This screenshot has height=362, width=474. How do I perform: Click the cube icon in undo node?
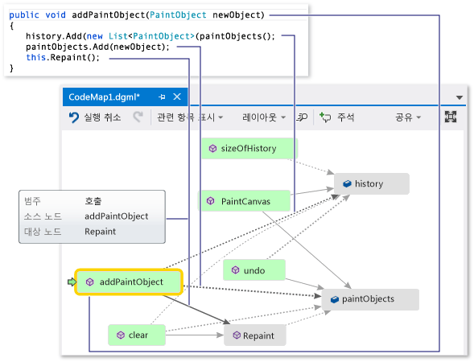click(235, 269)
